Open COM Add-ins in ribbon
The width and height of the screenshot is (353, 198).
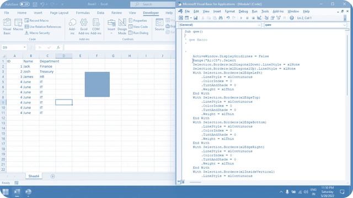point(96,26)
